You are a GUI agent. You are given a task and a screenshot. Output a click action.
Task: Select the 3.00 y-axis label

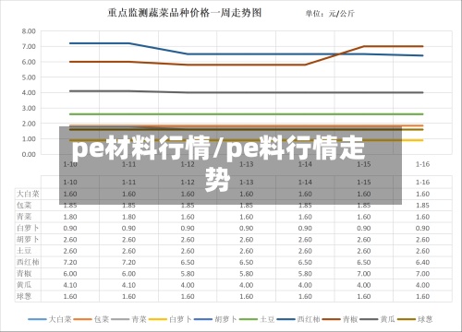29,108
